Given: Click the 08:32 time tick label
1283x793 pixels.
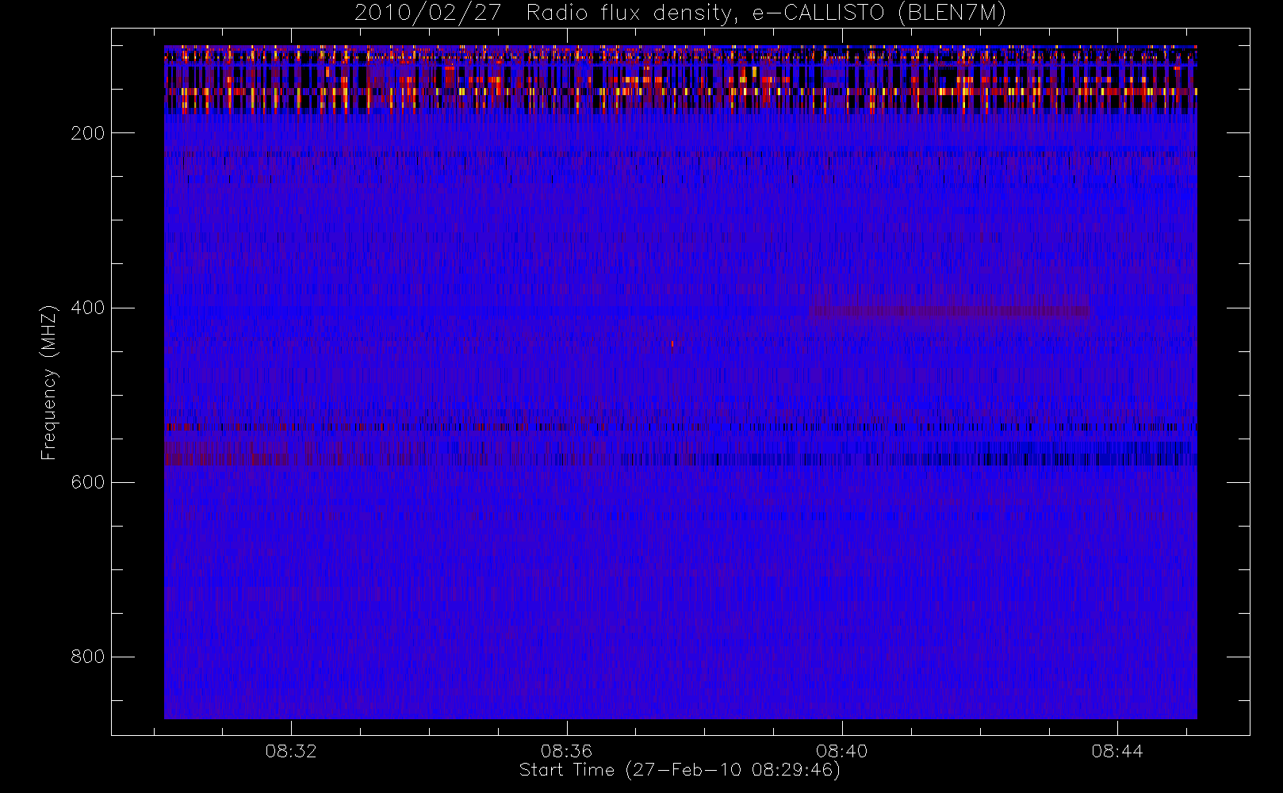Looking at the screenshot, I should point(291,751).
